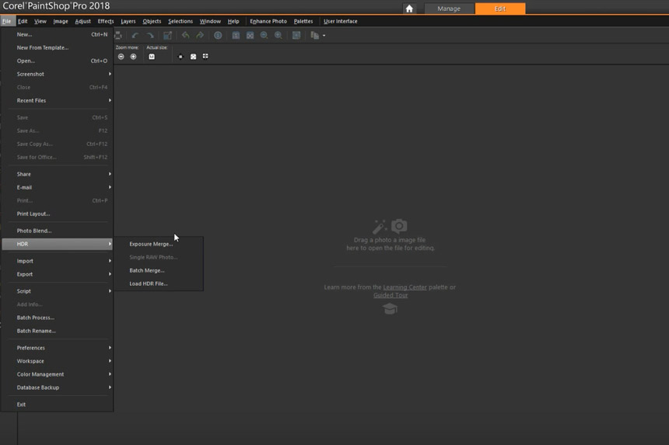Select Load HDR File... option

point(159,283)
